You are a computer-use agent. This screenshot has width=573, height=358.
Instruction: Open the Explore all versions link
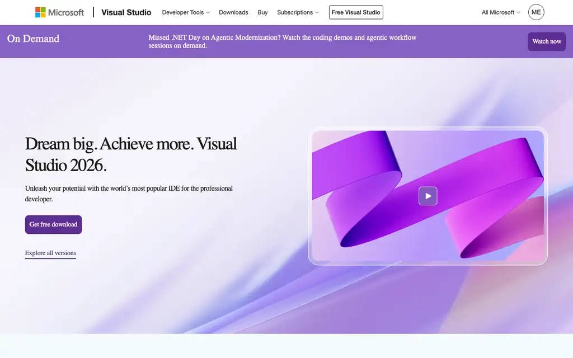[x=50, y=253]
